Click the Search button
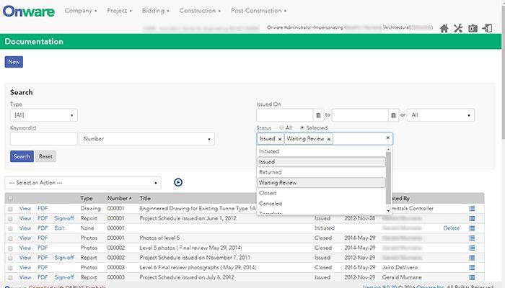 click(22, 156)
